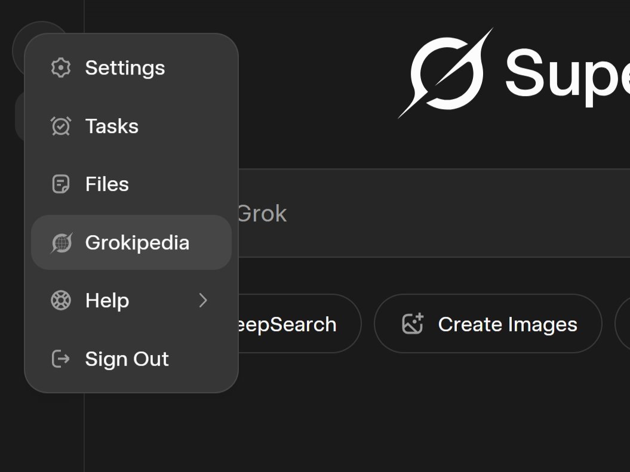Click the Sign Out arrow icon
The width and height of the screenshot is (630, 472).
(60, 359)
